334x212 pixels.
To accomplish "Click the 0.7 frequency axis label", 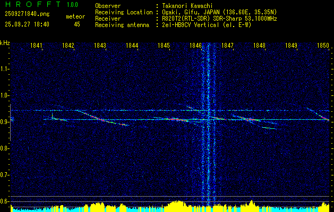I will (4, 175).
